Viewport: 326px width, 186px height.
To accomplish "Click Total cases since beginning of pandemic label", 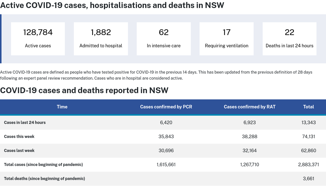I will click(43, 165).
